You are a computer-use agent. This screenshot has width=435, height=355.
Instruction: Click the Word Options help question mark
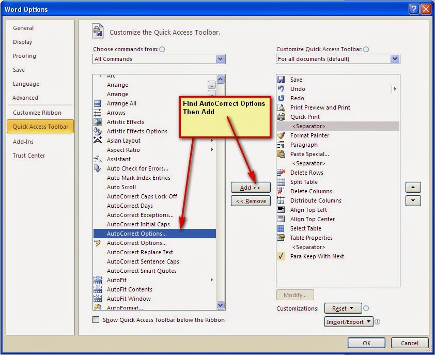(x=414, y=9)
